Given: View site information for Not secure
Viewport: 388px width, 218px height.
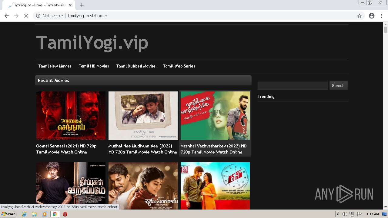Looking at the screenshot, I should coord(50,16).
